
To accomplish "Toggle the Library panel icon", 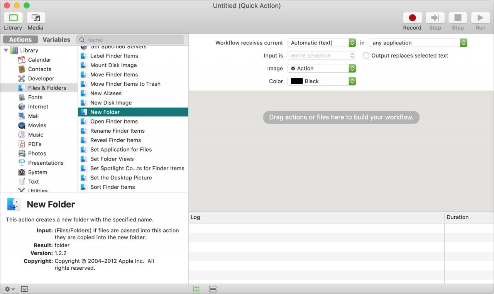I will 13,18.
